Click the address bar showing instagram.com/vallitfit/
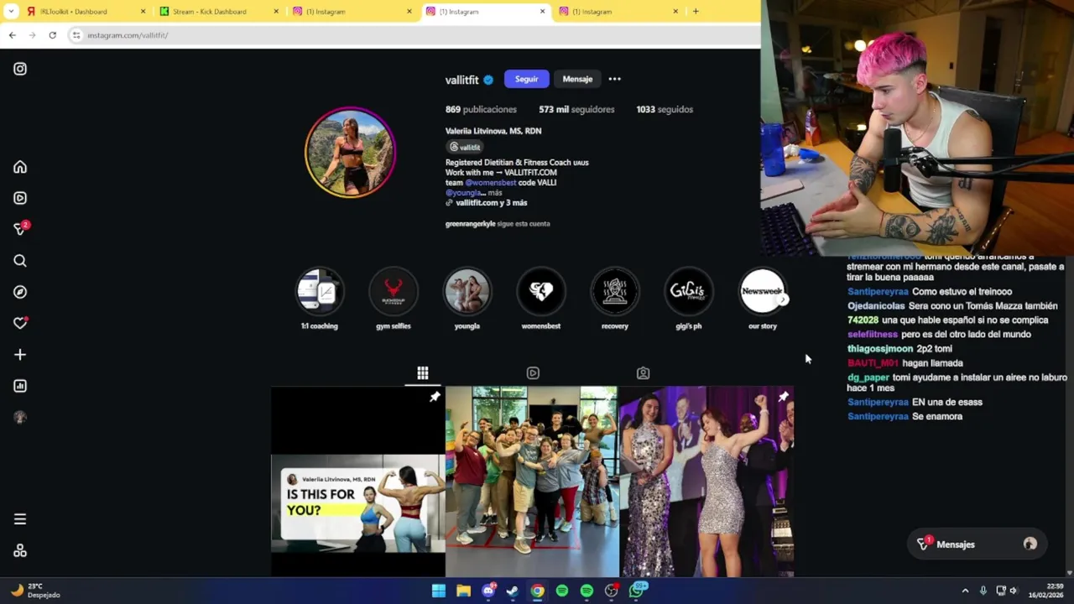1074x604 pixels. click(411, 35)
